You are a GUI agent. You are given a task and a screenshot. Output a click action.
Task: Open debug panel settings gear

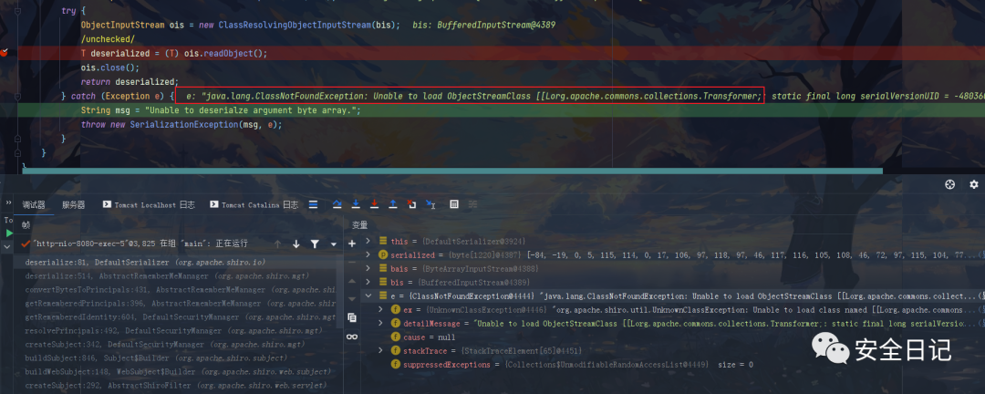(974, 184)
